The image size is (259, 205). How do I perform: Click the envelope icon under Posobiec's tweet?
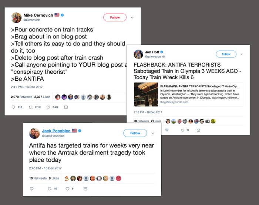[x=85, y=189]
